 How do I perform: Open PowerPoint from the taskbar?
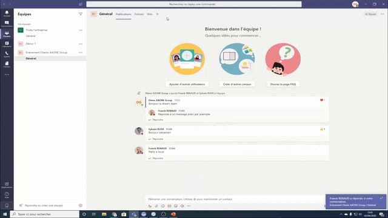coord(173,214)
